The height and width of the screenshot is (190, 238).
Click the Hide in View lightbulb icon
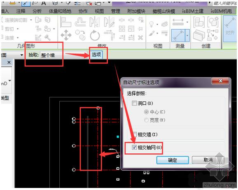point(152,24)
